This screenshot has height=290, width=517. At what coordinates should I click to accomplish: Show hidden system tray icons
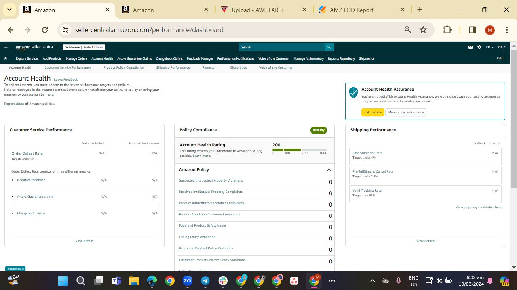tap(373, 281)
